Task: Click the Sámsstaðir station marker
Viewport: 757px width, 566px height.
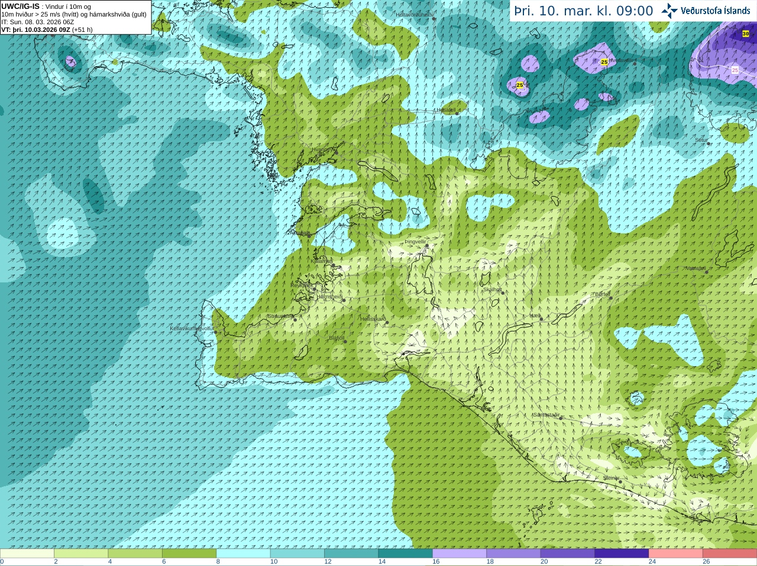Action: tap(561, 418)
